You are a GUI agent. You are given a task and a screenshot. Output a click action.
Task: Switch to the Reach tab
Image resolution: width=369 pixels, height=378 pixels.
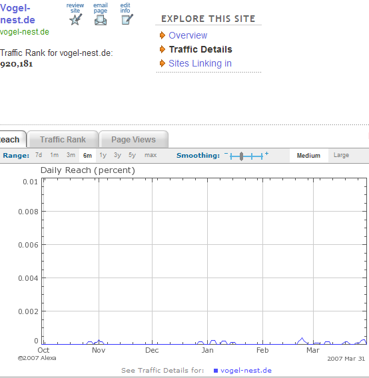point(13,139)
